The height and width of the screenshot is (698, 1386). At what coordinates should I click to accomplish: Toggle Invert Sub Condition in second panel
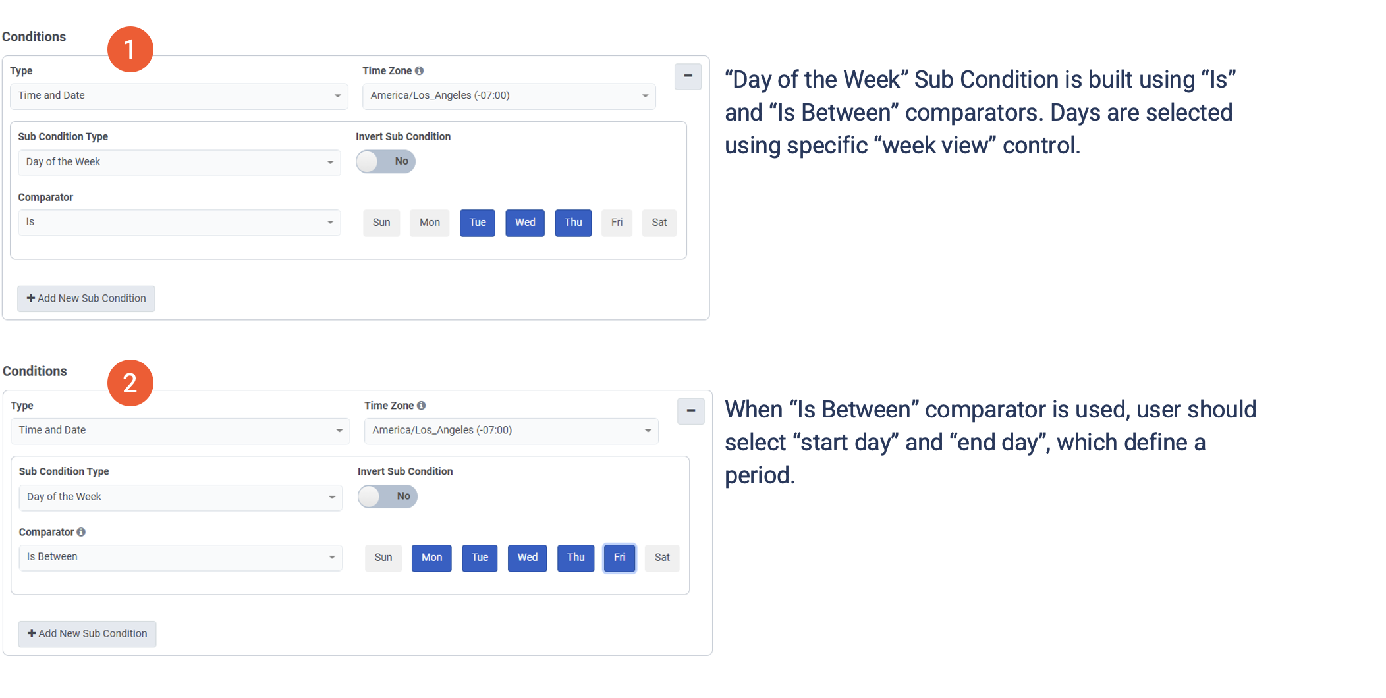(387, 497)
